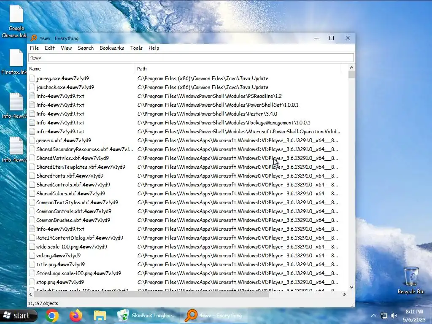This screenshot has width=432, height=324.
Task: Select file icon of jaureg.exe.4ewv7v1yd9
Action: click(x=32, y=78)
